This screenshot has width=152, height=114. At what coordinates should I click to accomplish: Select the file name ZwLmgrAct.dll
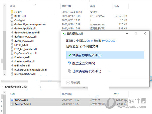[23, 104]
